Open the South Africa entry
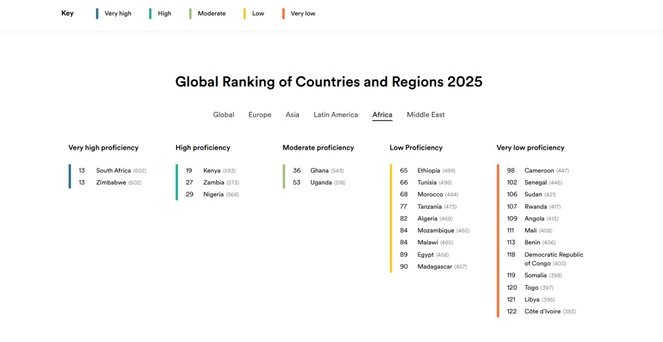The width and height of the screenshot is (663, 342). pos(113,170)
